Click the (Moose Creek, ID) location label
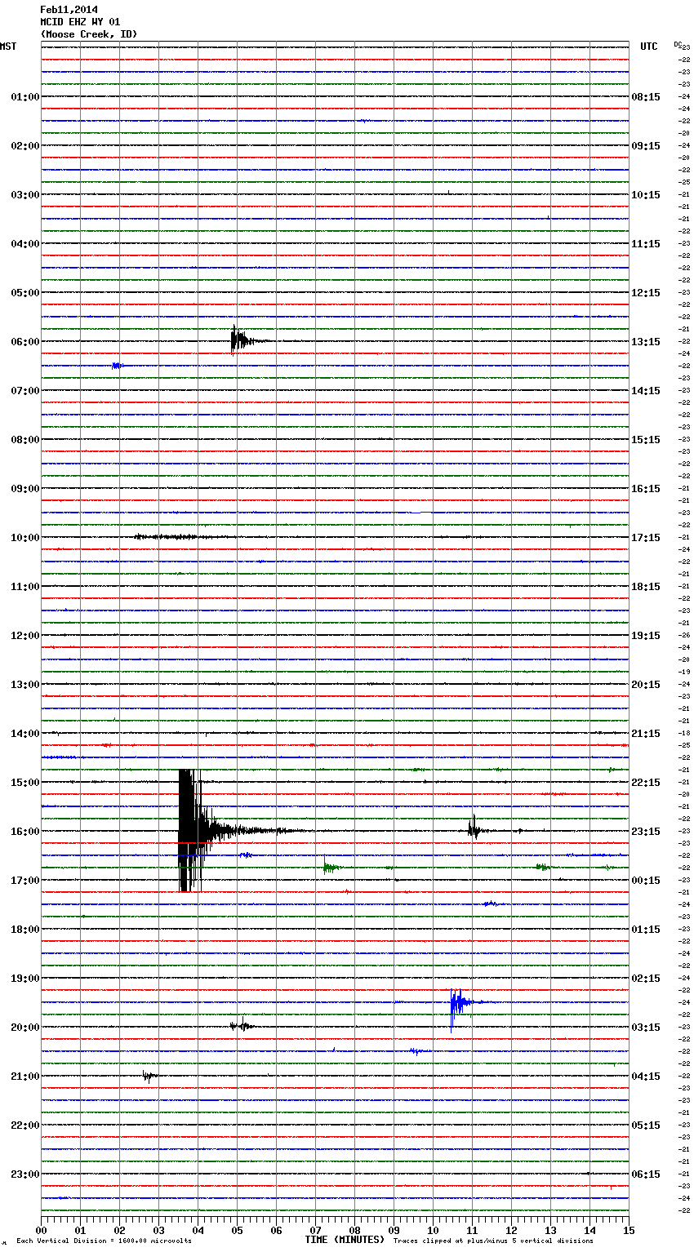The height and width of the screenshot is (1252, 694). click(89, 34)
